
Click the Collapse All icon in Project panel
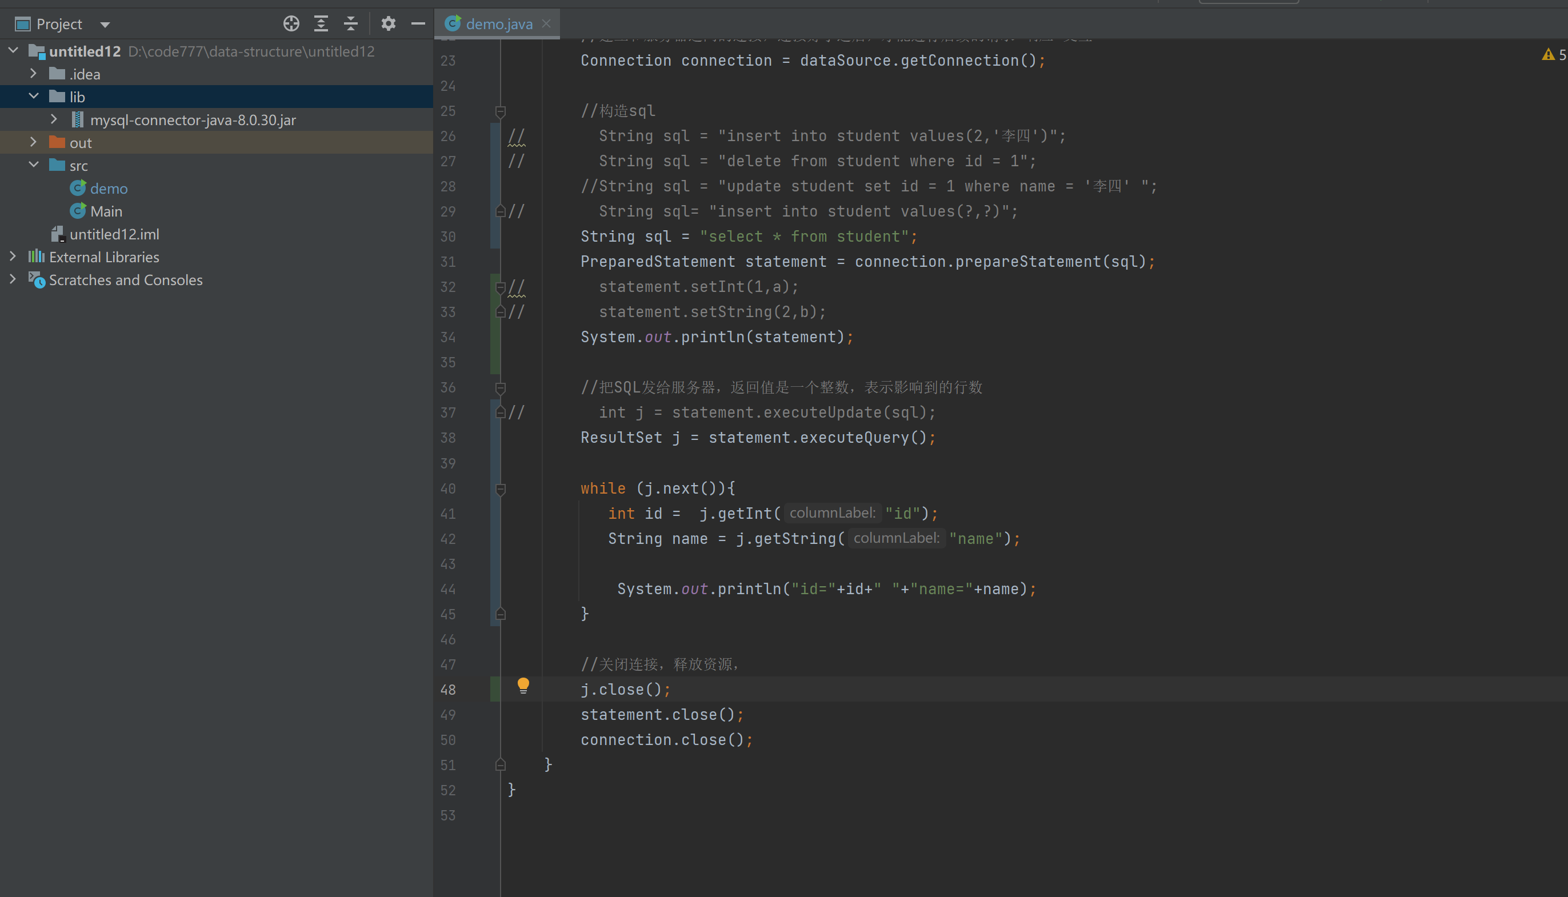coord(350,24)
